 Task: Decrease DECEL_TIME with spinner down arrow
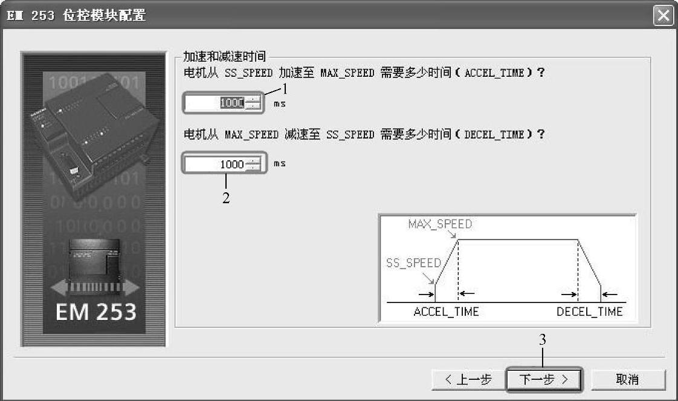click(253, 168)
